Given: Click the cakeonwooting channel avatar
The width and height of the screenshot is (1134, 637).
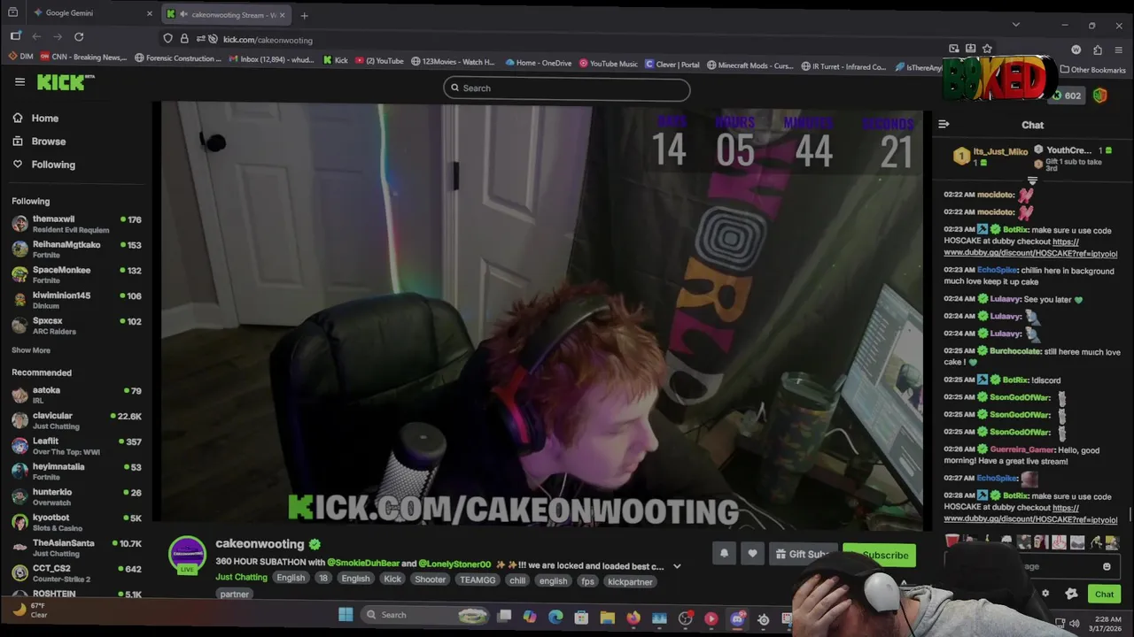Looking at the screenshot, I should pyautogui.click(x=187, y=554).
